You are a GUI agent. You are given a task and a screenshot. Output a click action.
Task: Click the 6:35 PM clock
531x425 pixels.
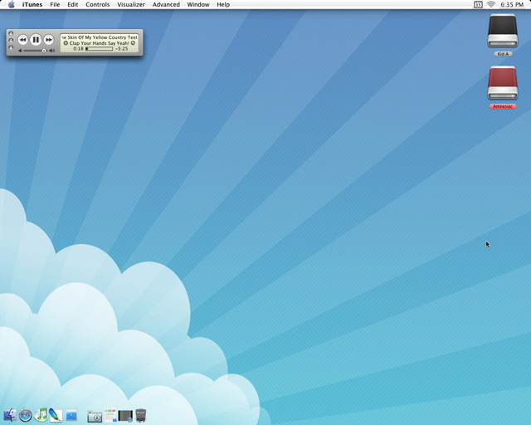pos(512,4)
